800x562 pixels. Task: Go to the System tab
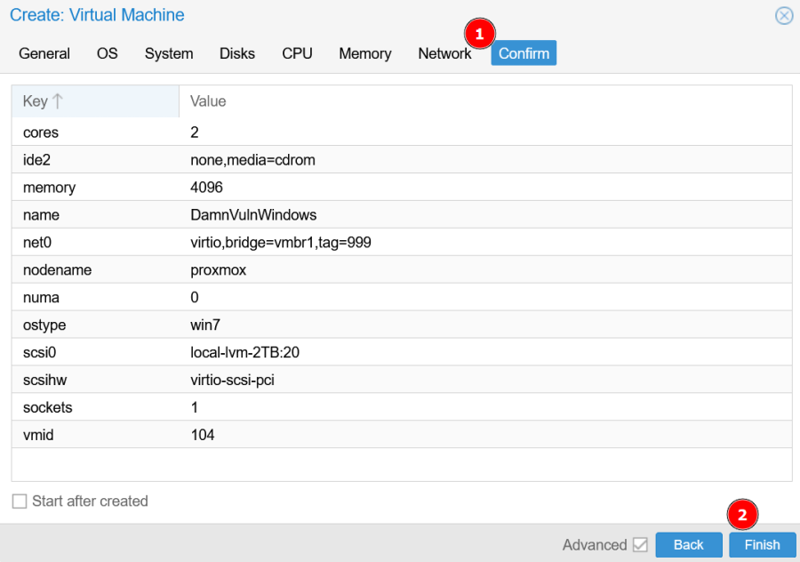click(169, 53)
